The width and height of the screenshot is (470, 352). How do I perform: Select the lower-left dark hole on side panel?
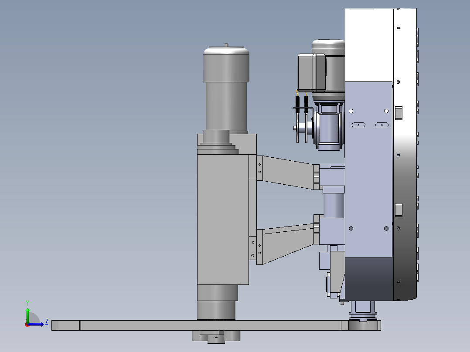[x=351, y=229]
